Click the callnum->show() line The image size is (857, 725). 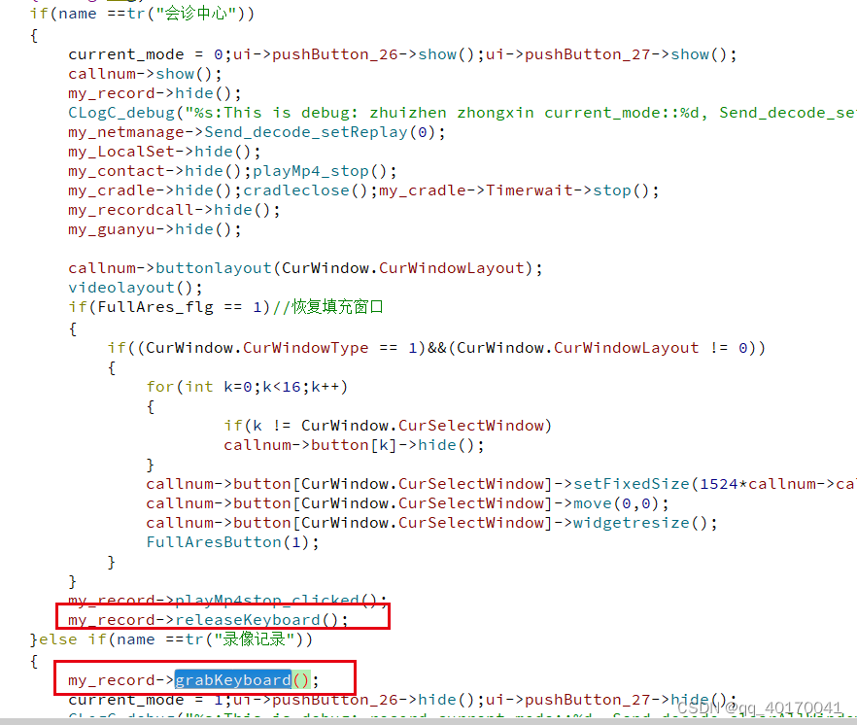(x=145, y=74)
